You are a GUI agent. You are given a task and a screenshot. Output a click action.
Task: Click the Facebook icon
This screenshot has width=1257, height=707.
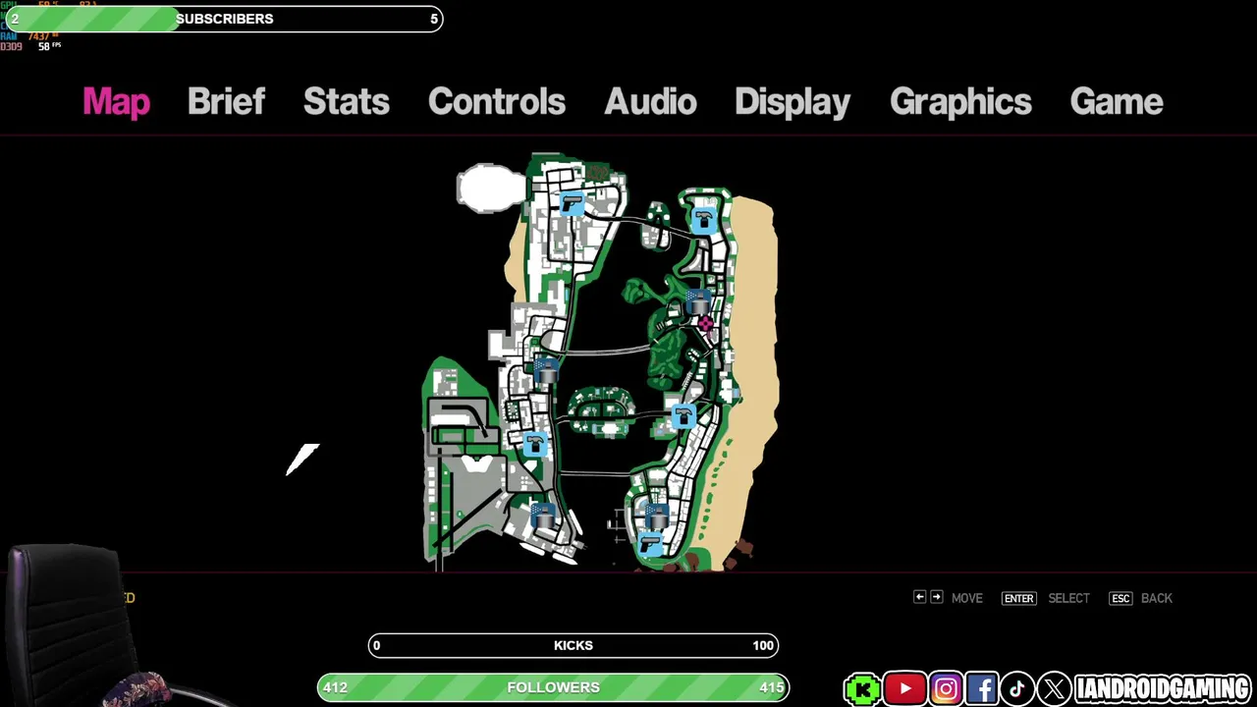point(982,689)
